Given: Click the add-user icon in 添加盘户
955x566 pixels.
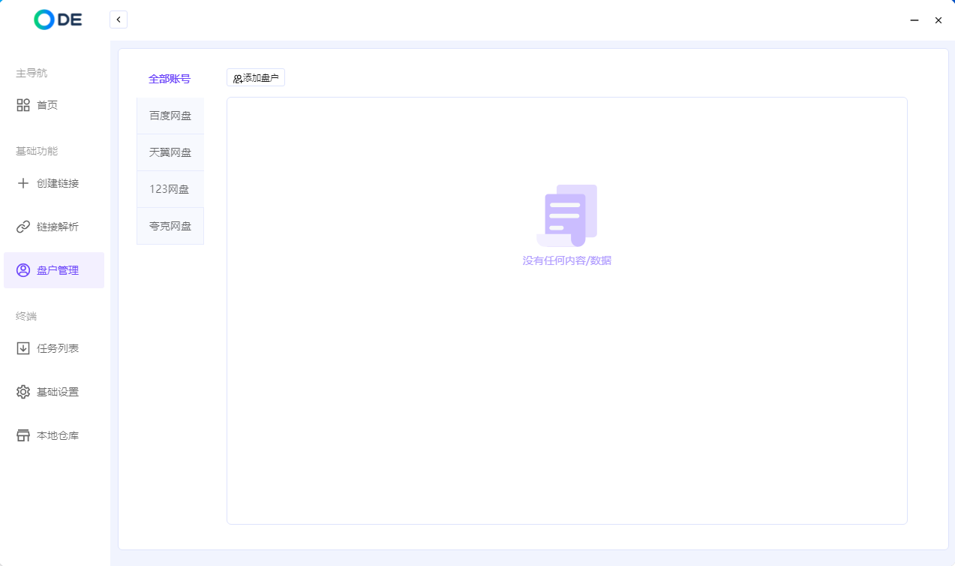Looking at the screenshot, I should click(238, 78).
